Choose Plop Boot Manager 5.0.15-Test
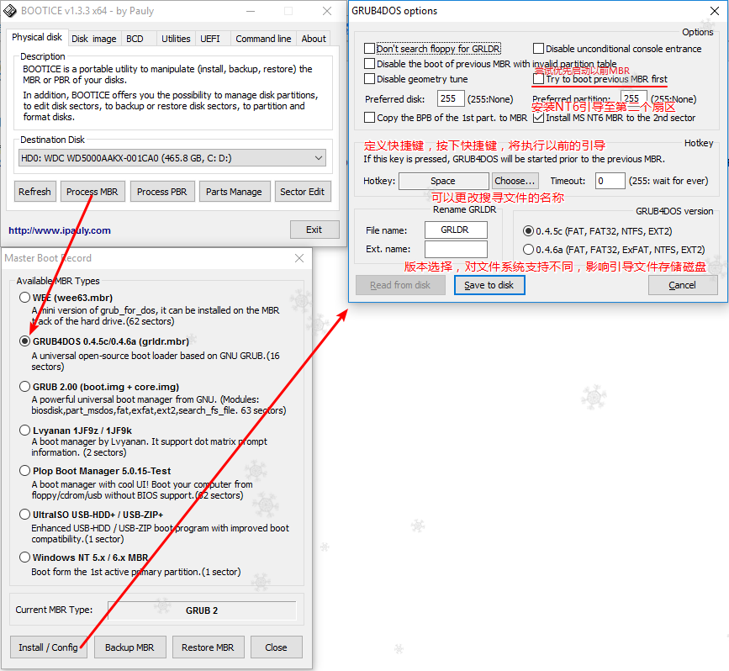This screenshot has width=729, height=671. [x=95, y=471]
